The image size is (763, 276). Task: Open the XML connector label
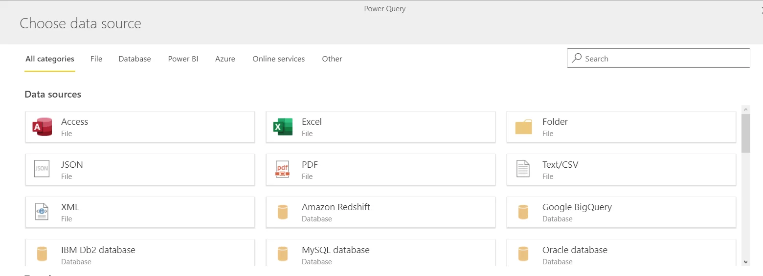(x=70, y=207)
